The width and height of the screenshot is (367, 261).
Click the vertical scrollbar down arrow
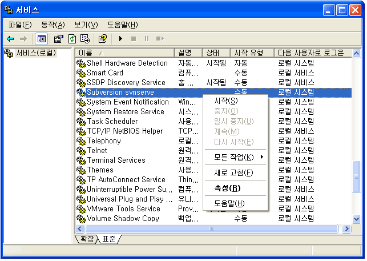357,219
